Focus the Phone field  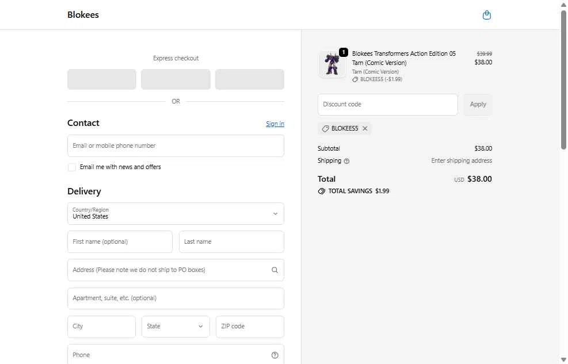click(176, 354)
